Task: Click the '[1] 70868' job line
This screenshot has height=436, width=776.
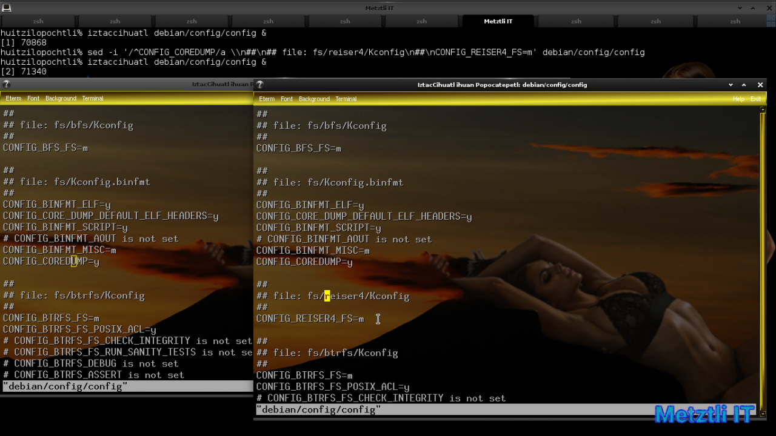Action: [24, 42]
